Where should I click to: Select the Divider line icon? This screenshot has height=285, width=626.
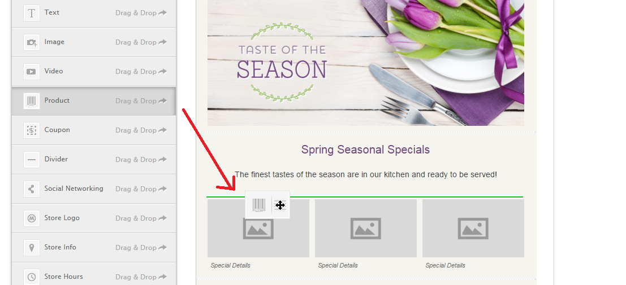pyautogui.click(x=32, y=160)
